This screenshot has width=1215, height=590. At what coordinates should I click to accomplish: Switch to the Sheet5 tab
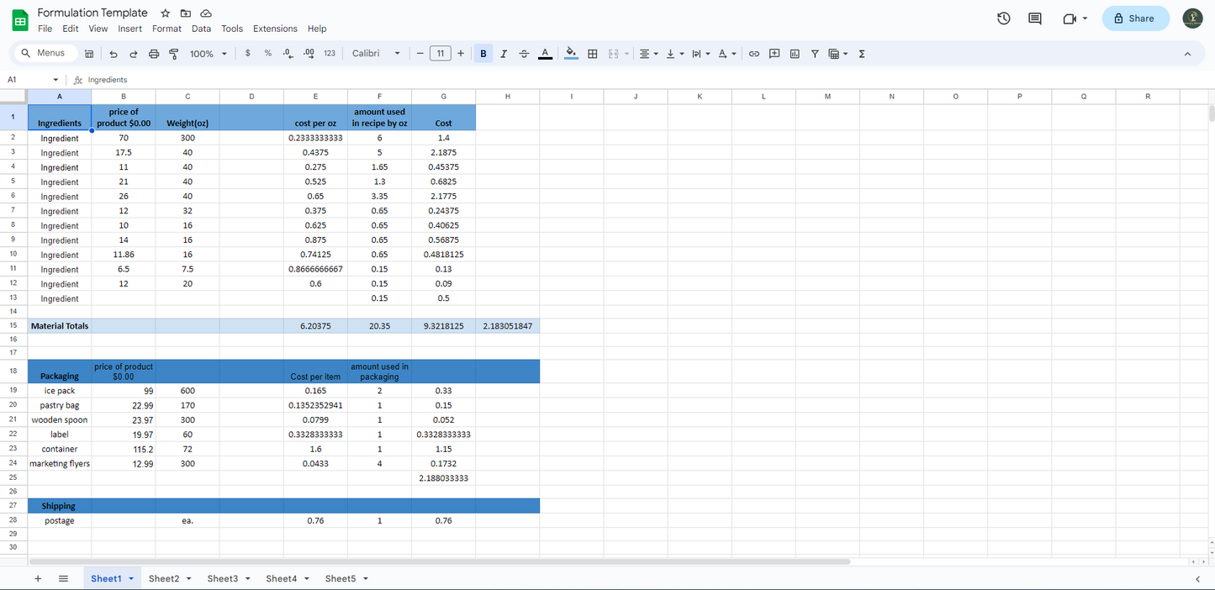click(341, 578)
